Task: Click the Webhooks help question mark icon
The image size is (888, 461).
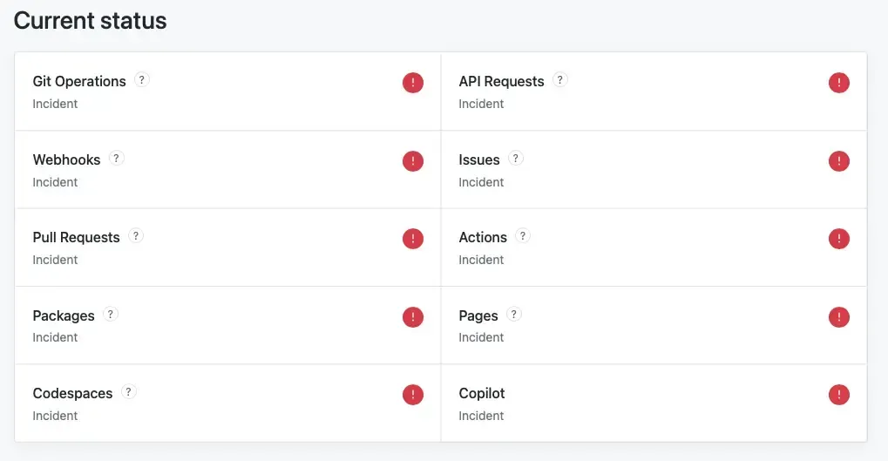Action: (117, 158)
